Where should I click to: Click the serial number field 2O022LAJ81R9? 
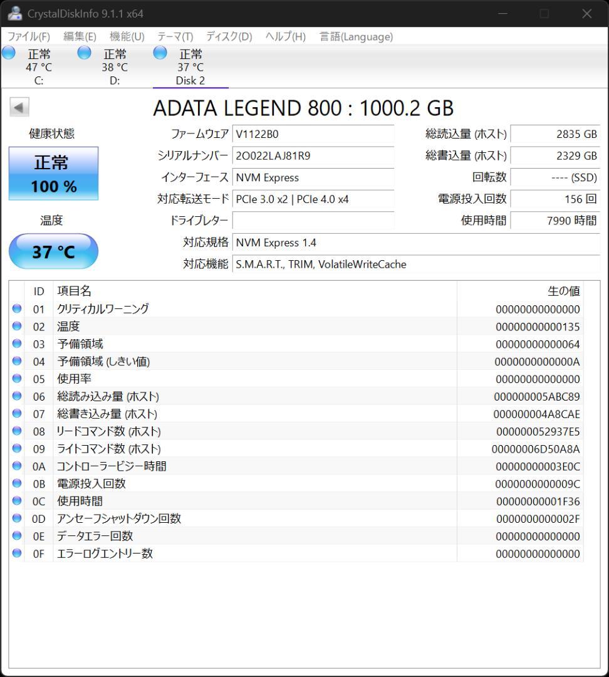(313, 155)
